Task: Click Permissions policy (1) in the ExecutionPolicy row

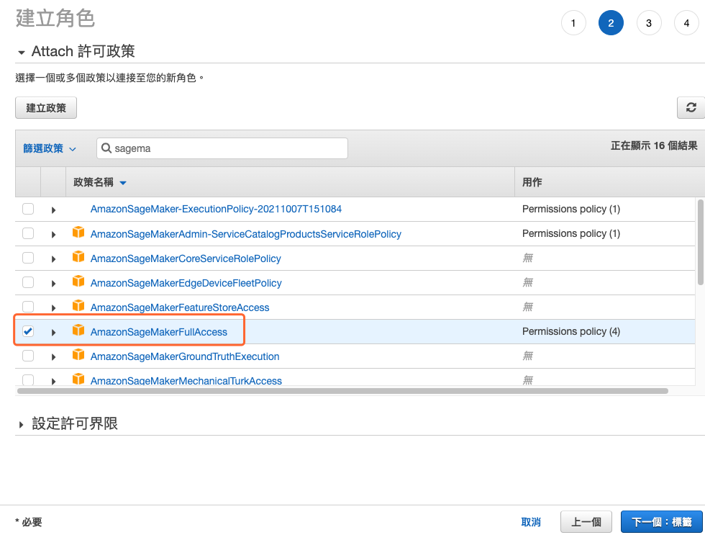Action: 571,210
